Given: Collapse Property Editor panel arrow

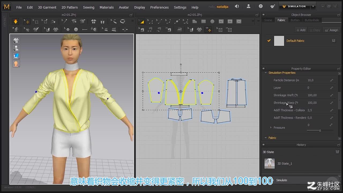Looking at the screenshot, I should 263,69.
